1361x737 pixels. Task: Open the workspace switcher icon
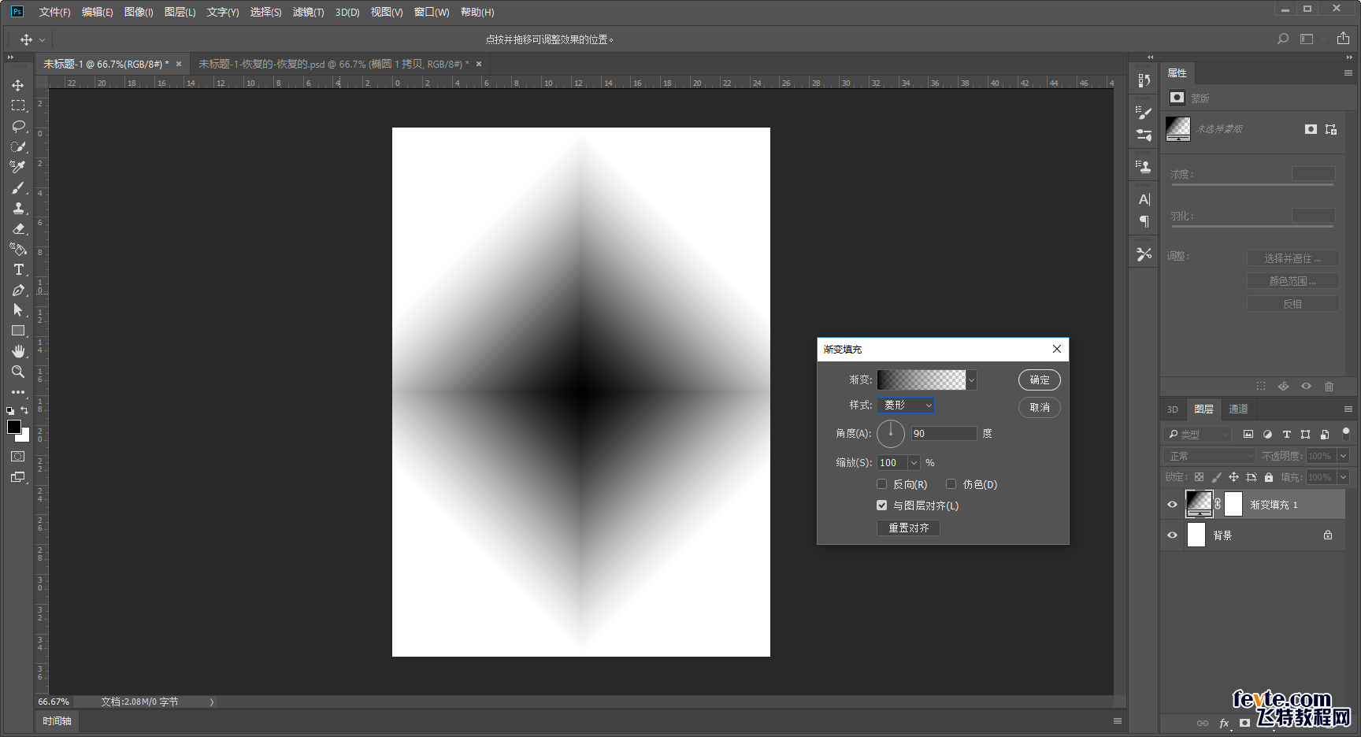[x=1307, y=39]
